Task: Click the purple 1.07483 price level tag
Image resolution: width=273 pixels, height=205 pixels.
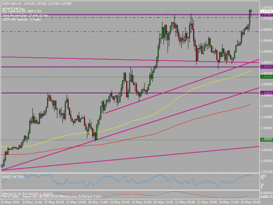Action: (266, 14)
